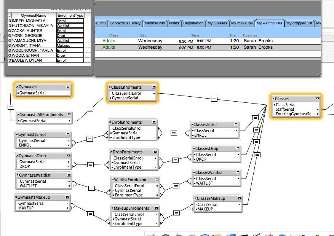Toggle the collapse button on the Gymnasts table
The width and height of the screenshot is (334, 236).
point(68,87)
